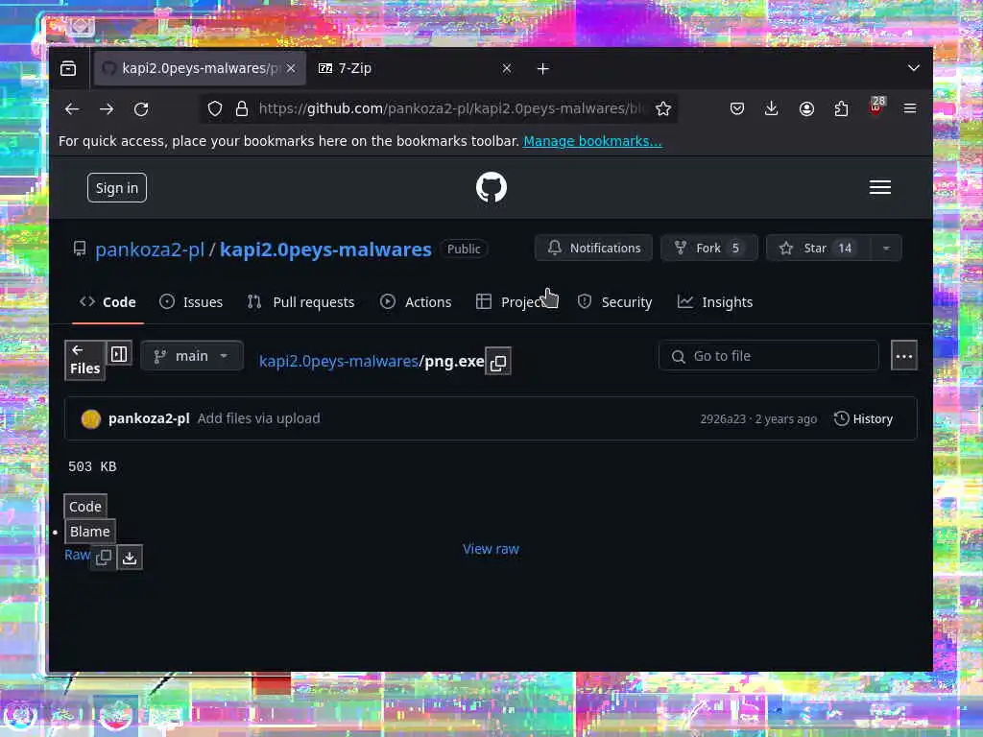The image size is (983, 737).
Task: Open commit 2926a23
Action: point(723,419)
